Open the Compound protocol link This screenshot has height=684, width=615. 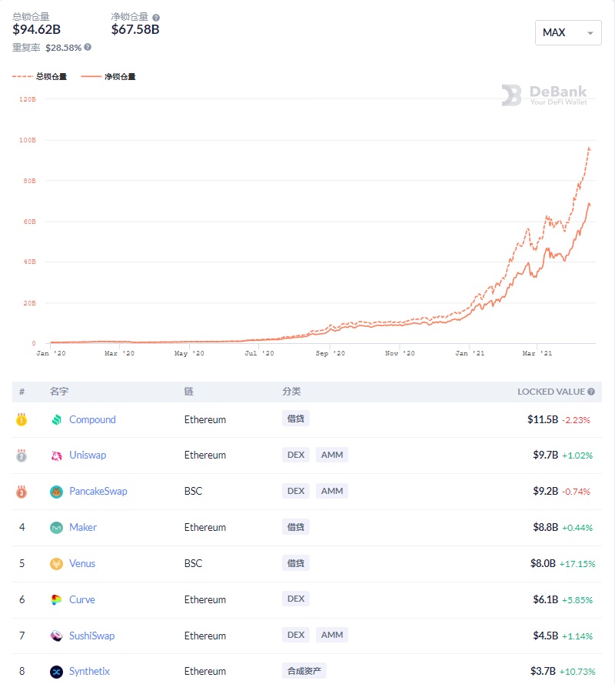(x=92, y=419)
